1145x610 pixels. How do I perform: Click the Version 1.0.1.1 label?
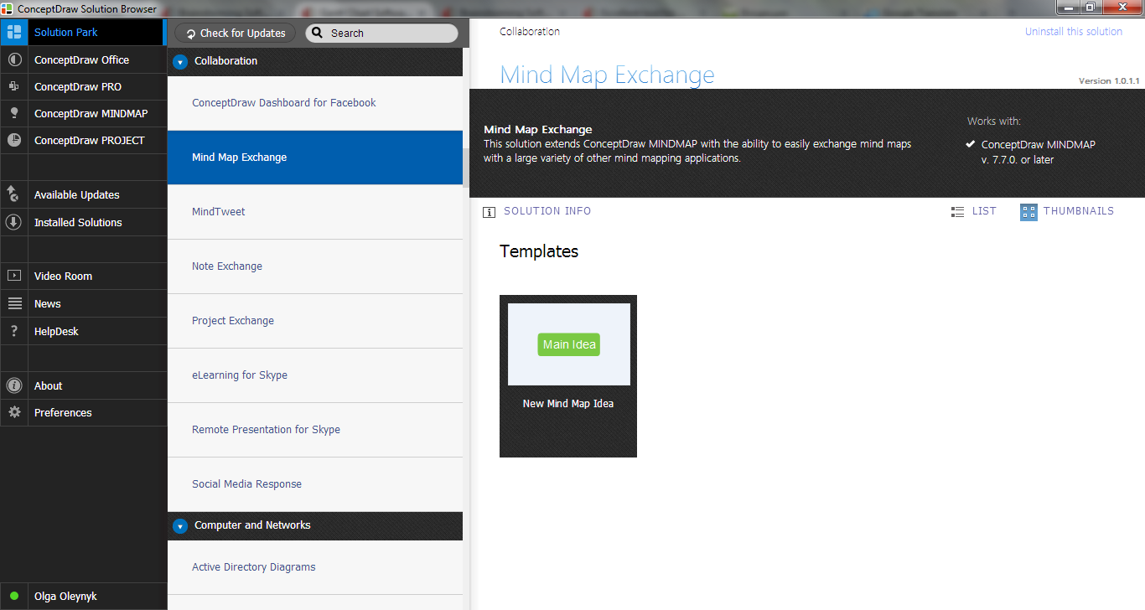[x=1109, y=81]
